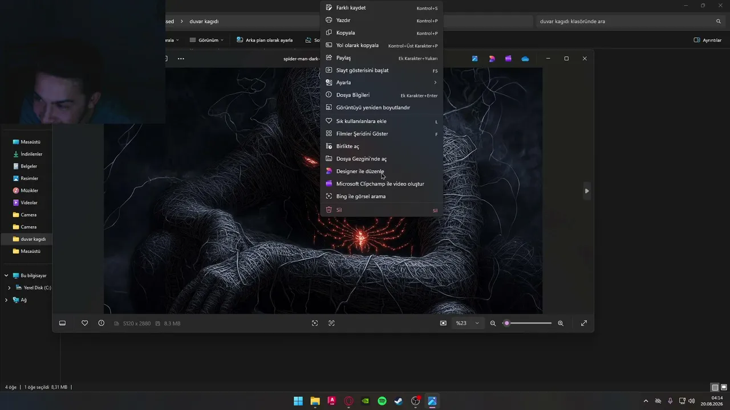Open Spotify from the taskbar

pyautogui.click(x=382, y=401)
